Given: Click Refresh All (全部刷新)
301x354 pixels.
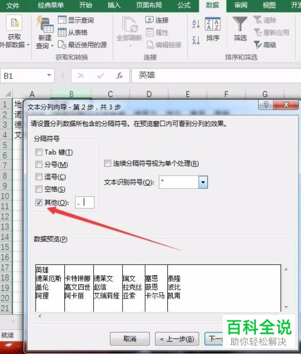Looking at the screenshot, I should point(129,29).
